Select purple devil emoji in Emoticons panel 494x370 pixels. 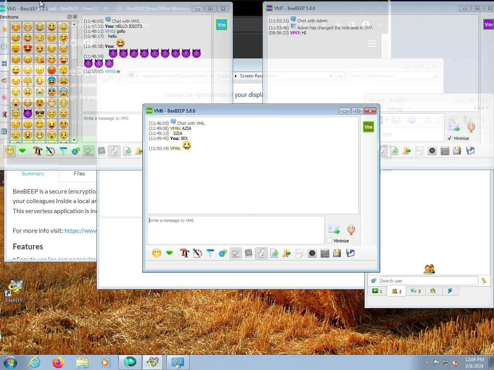28,113
